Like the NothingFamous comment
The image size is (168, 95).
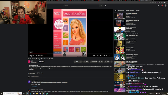point(32,85)
